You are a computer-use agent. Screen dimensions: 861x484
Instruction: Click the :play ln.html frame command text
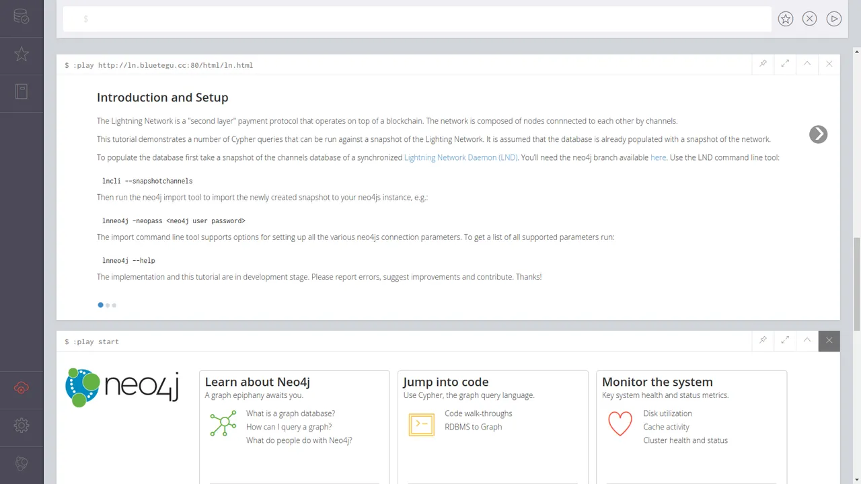(159, 65)
